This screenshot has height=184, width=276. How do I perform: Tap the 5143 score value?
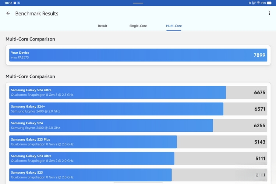260,142
